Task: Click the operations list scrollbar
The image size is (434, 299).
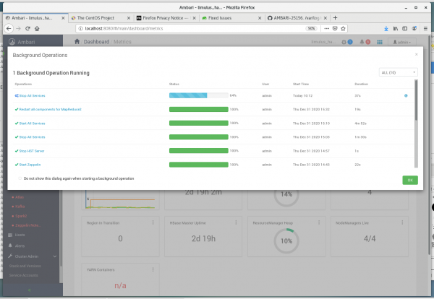Action: (416, 100)
